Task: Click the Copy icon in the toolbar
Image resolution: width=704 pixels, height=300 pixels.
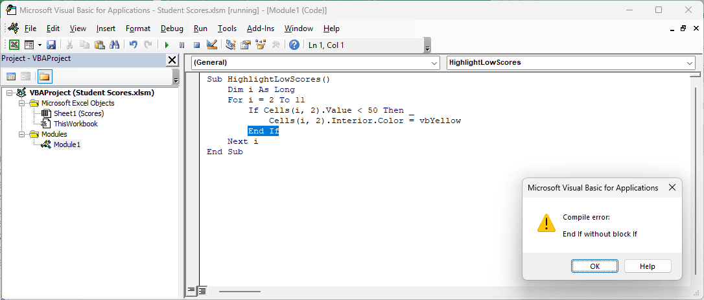Action: (84, 45)
